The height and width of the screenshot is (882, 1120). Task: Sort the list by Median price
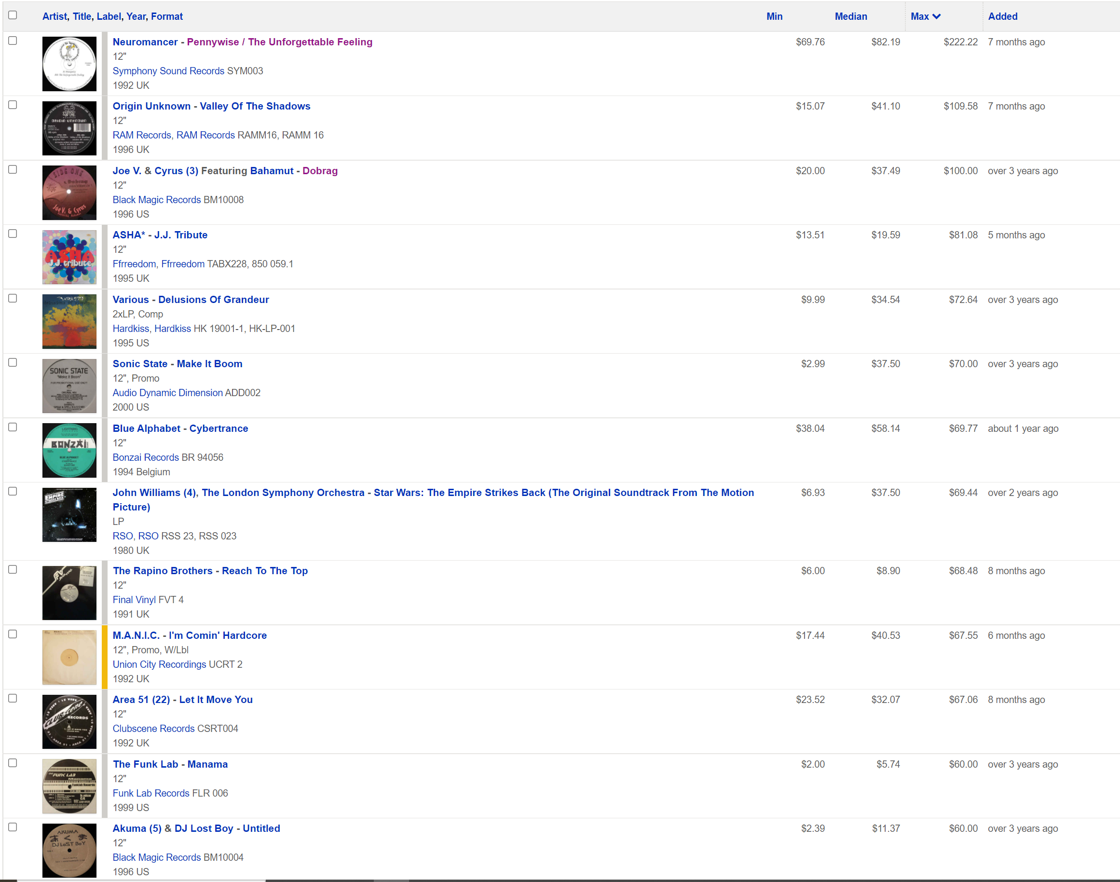point(850,16)
